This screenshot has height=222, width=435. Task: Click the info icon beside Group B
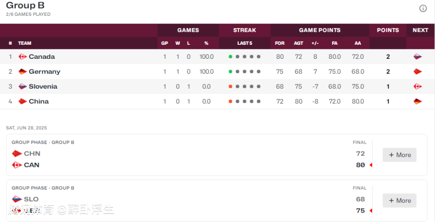(x=423, y=9)
